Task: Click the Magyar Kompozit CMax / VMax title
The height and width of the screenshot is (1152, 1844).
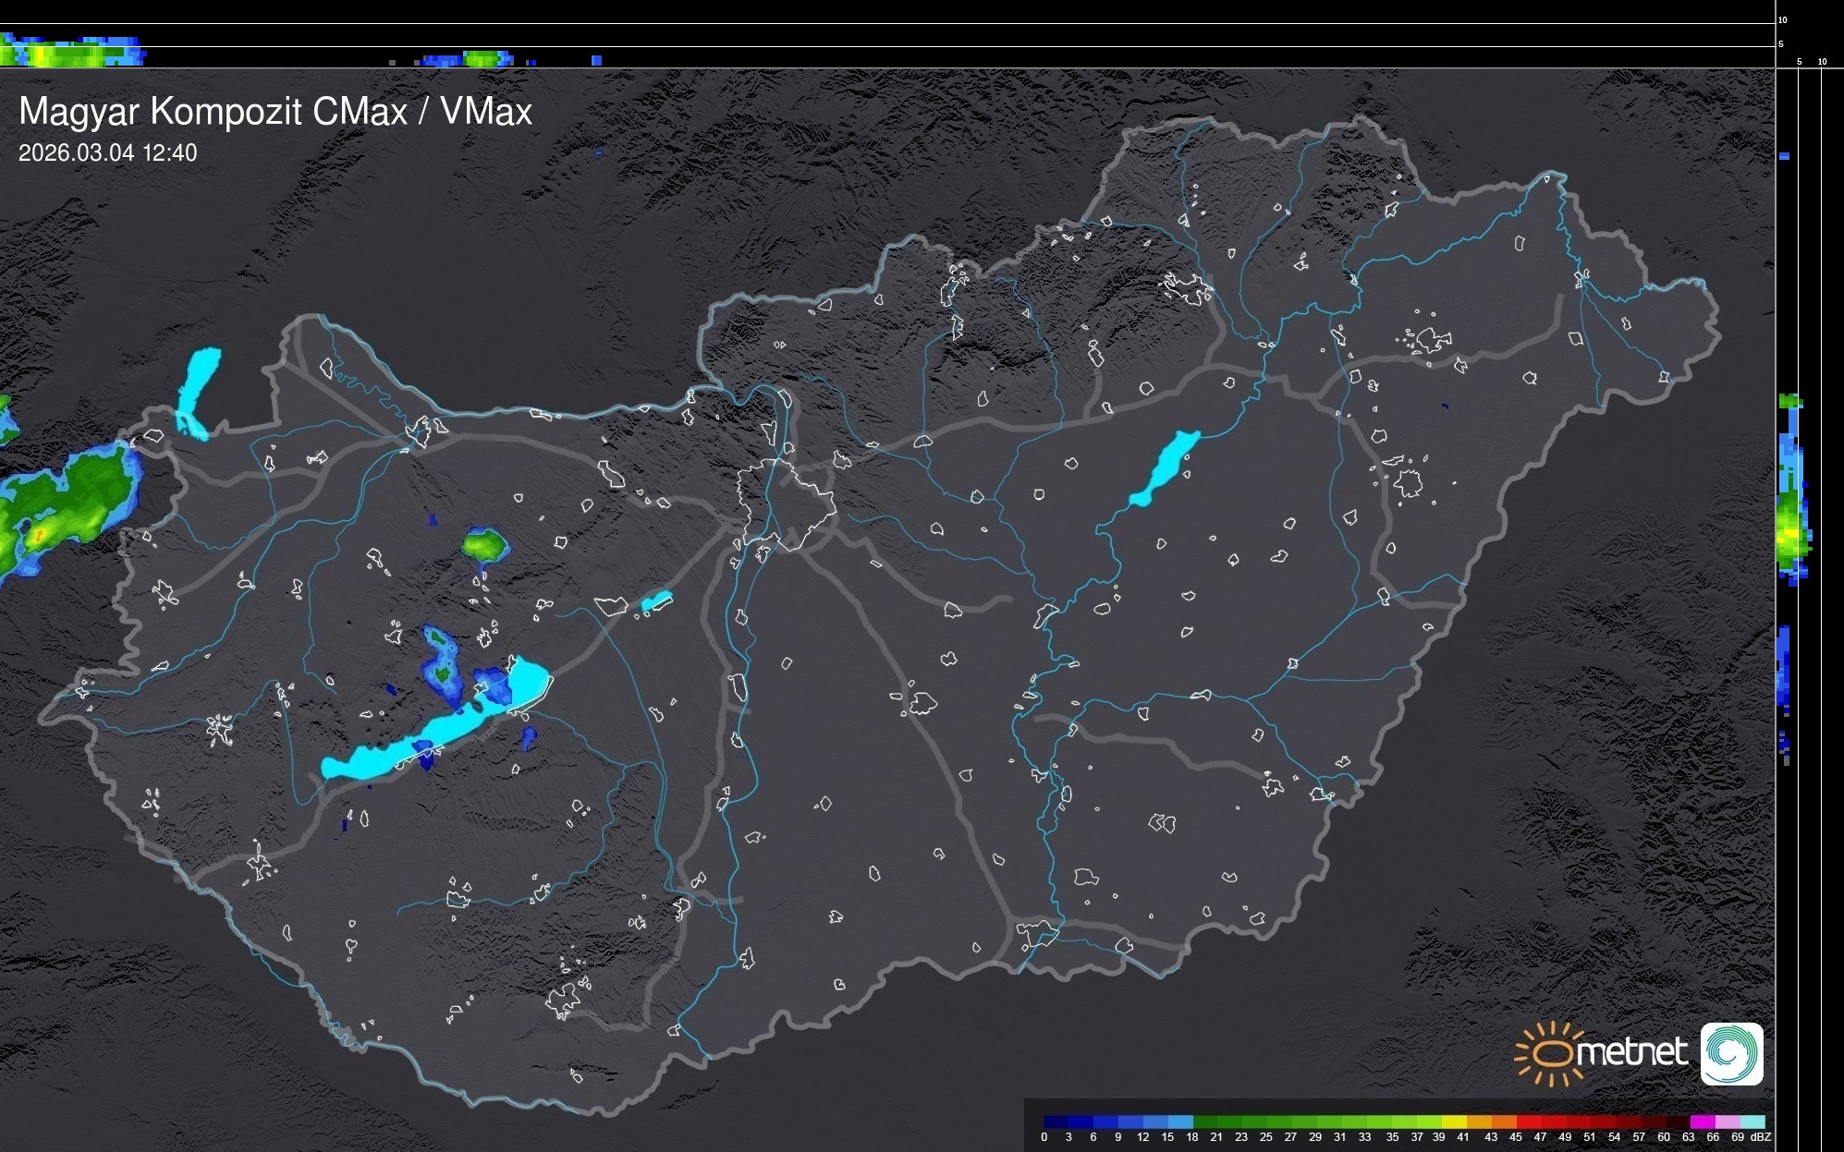Action: (x=275, y=112)
